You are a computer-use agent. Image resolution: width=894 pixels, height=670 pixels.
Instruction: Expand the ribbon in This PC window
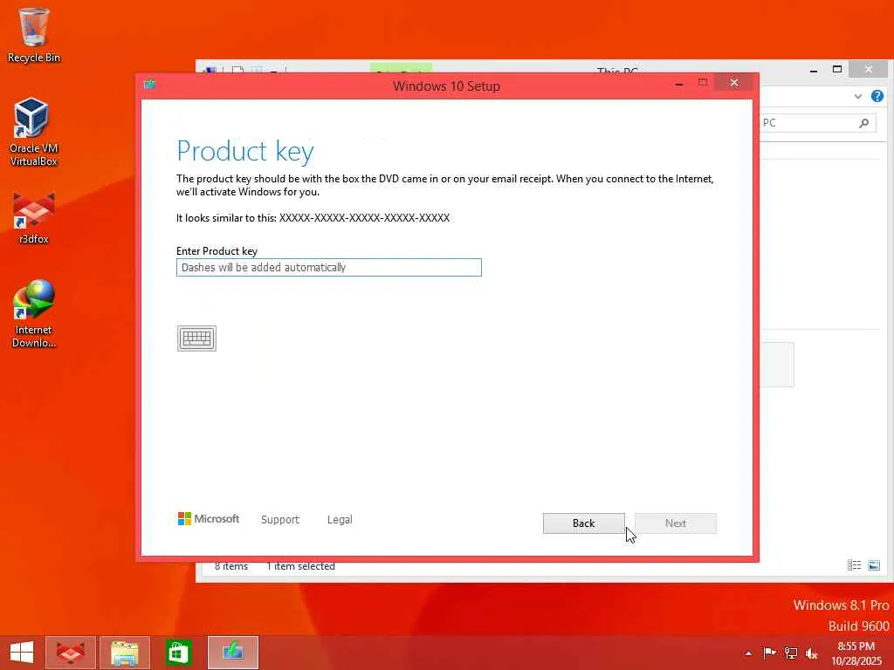click(858, 96)
